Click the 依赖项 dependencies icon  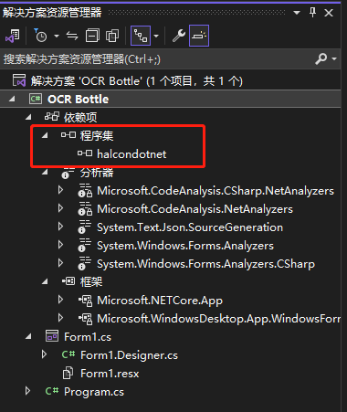pyautogui.click(x=52, y=117)
